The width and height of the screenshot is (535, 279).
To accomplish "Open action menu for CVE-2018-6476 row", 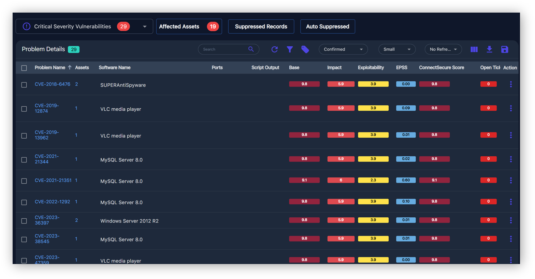I will click(x=511, y=84).
